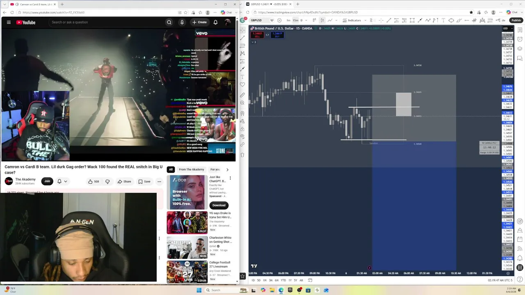Open more actions menu under the video
The height and width of the screenshot is (295, 525).
click(x=159, y=182)
